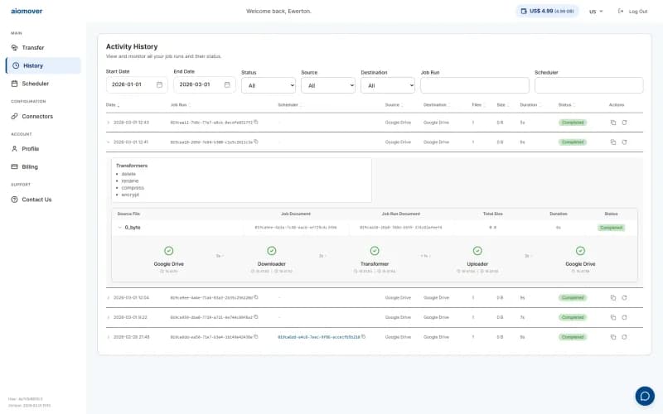Focus the Job Run filter input

pos(474,85)
